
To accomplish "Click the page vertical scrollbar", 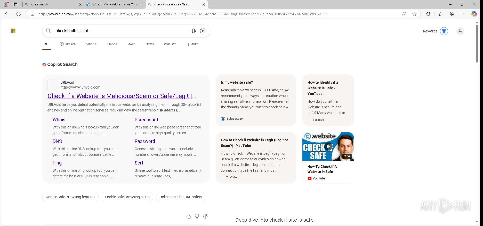I will coord(477,44).
